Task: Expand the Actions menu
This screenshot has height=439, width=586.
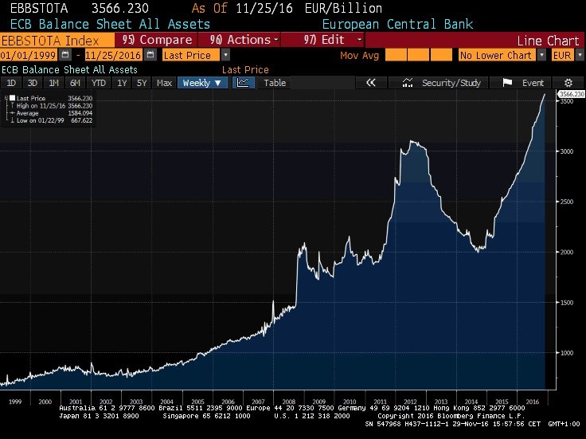Action: (240, 40)
